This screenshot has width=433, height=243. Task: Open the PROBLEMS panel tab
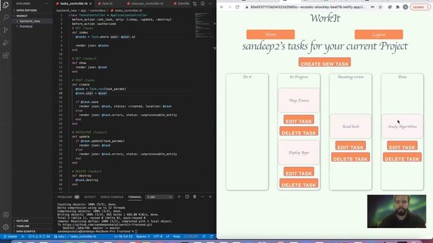tap(68, 197)
